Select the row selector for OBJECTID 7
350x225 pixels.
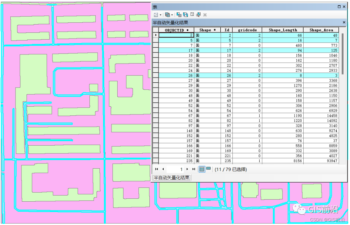tap(156, 45)
